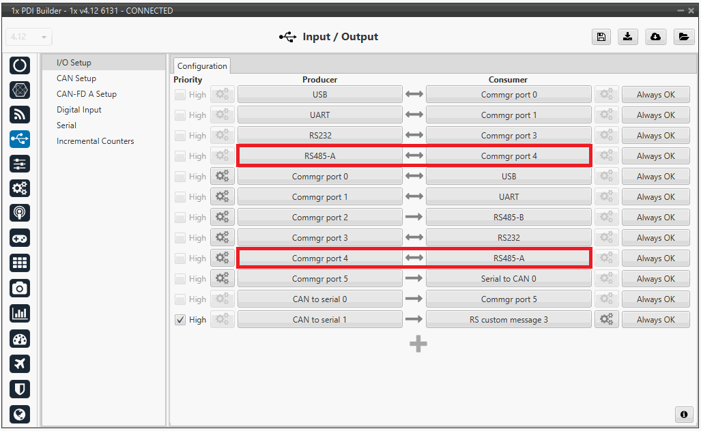Select CAN Setup in the side menu
This screenshot has height=431, width=701.
[x=76, y=78]
